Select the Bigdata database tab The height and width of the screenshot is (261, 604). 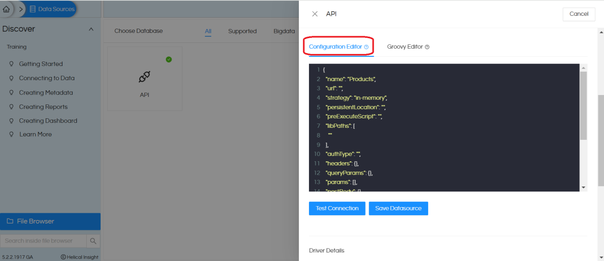284,31
